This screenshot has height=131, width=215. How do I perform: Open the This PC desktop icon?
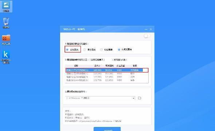point(6,7)
